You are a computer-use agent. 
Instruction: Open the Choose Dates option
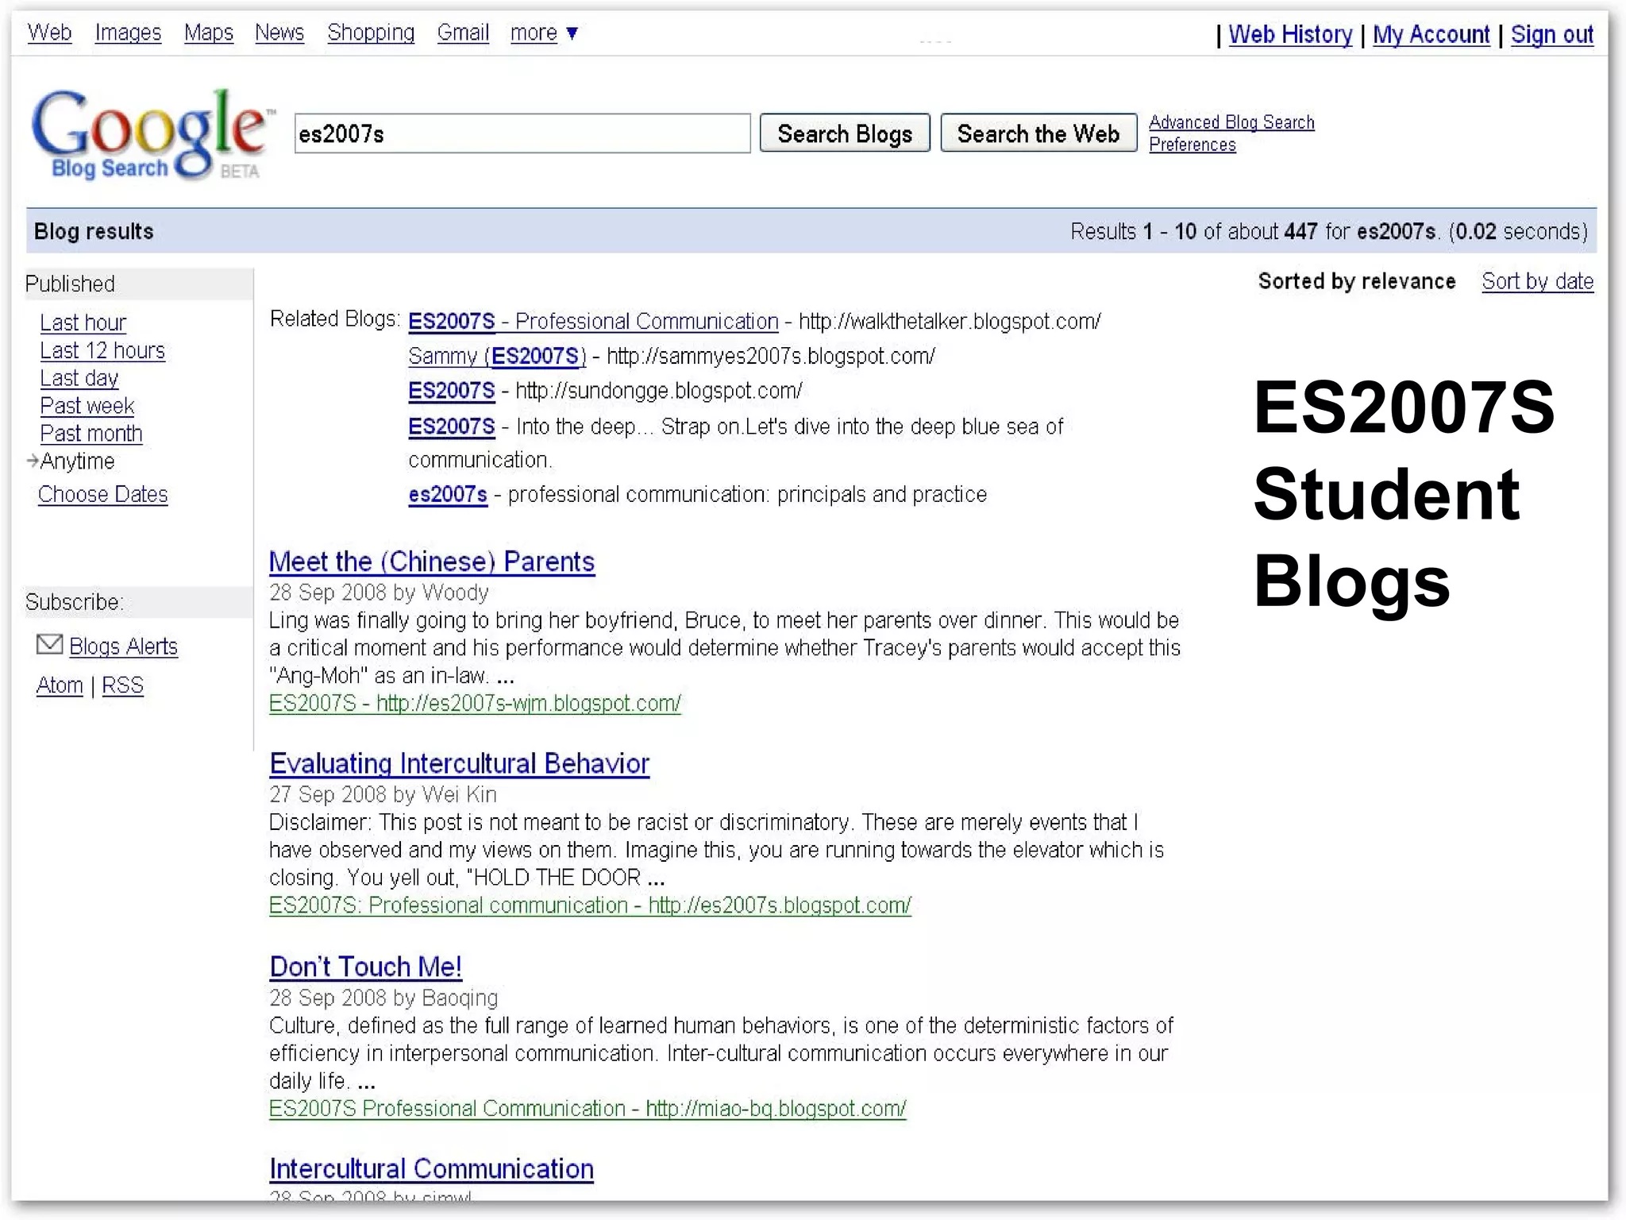point(103,494)
